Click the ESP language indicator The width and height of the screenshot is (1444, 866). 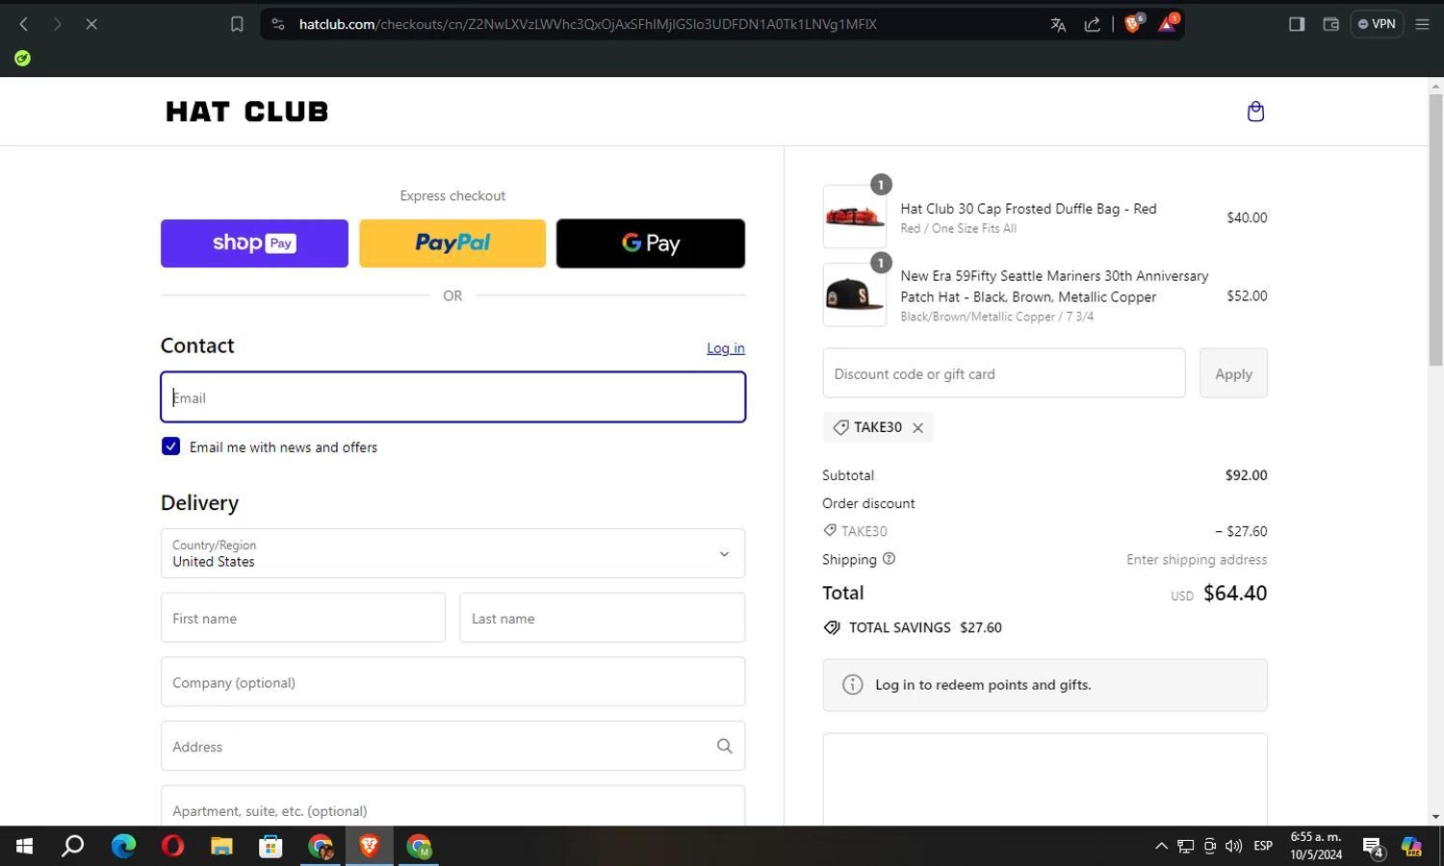point(1263,847)
